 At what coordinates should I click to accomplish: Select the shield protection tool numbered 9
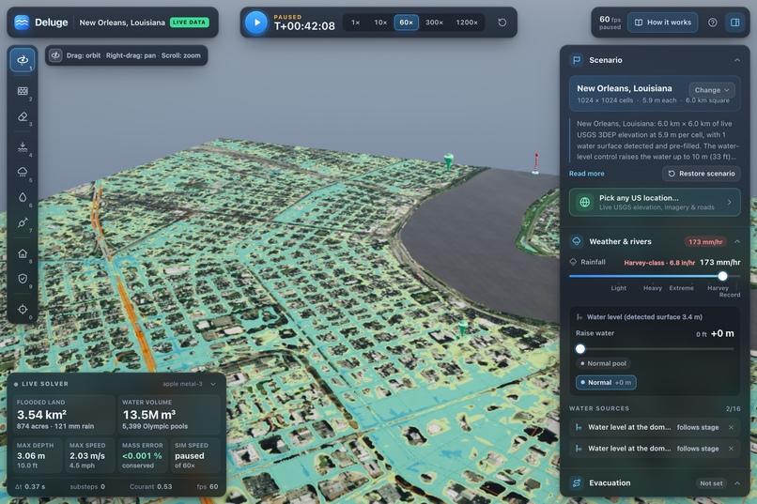click(x=23, y=279)
